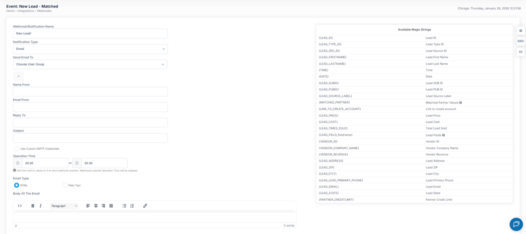526x234 pixels.
Task: Expand the Choose User Group dropdown
Action: 90,64
